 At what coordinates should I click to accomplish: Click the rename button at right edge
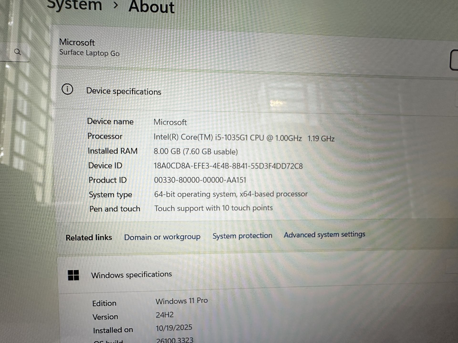click(x=454, y=60)
